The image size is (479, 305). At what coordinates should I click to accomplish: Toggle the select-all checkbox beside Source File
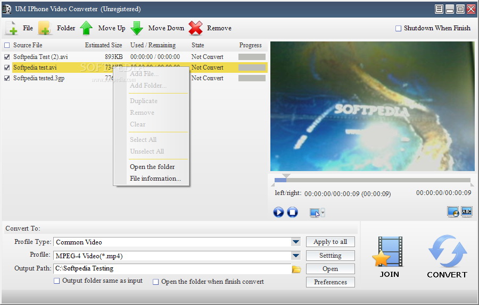(x=7, y=46)
